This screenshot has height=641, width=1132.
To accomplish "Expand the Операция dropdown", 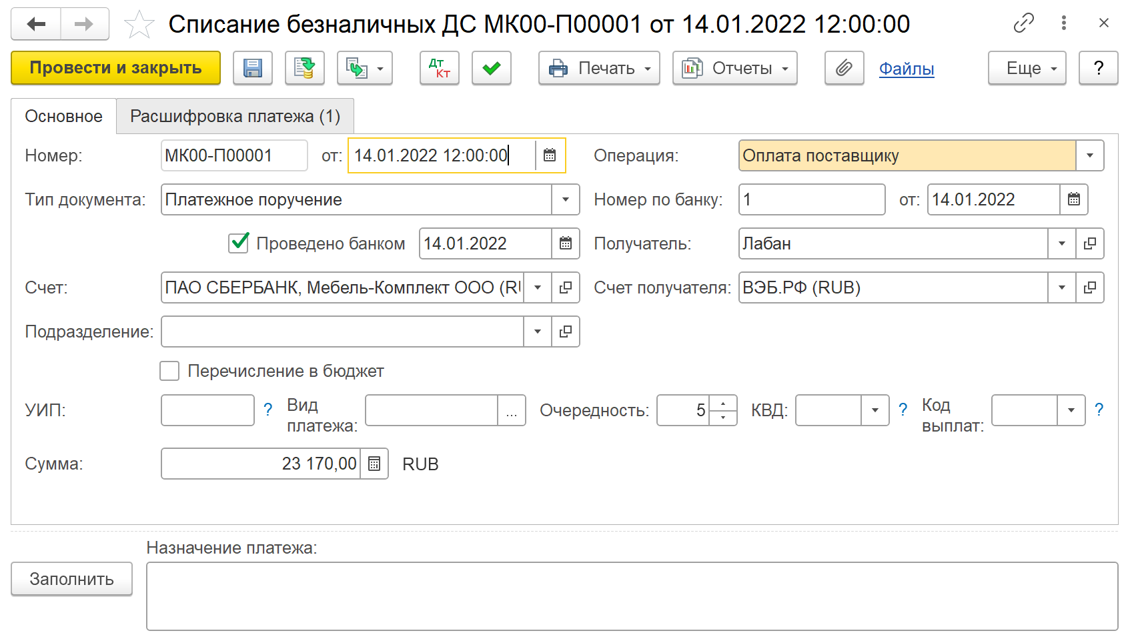I will [1089, 155].
